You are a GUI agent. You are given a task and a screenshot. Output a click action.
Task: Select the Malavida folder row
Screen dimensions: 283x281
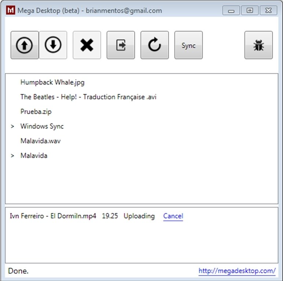(34, 155)
